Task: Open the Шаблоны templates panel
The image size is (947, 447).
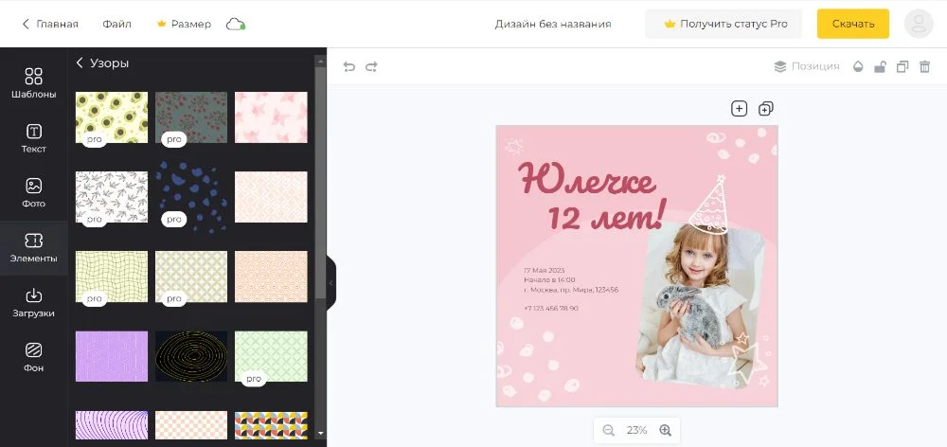Action: [34, 82]
